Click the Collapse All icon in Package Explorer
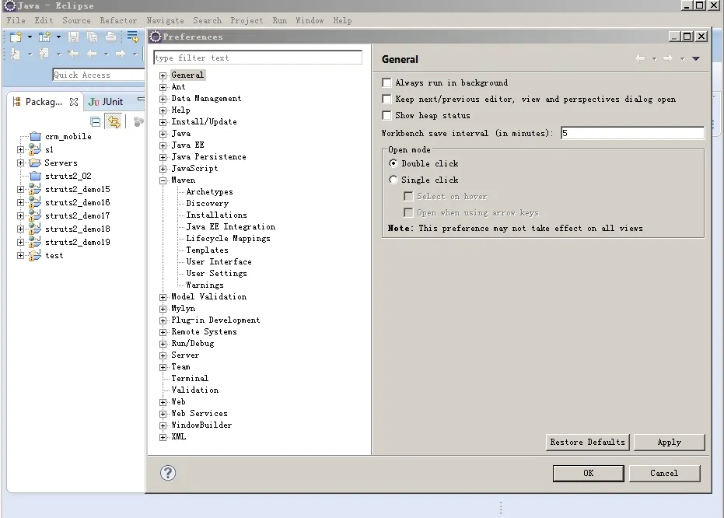This screenshot has height=518, width=724. (96, 122)
